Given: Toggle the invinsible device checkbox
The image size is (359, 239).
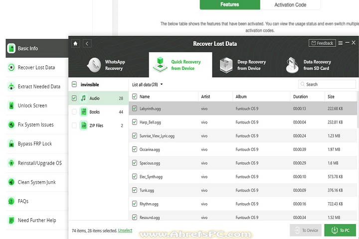Looking at the screenshot, I should click(x=74, y=84).
